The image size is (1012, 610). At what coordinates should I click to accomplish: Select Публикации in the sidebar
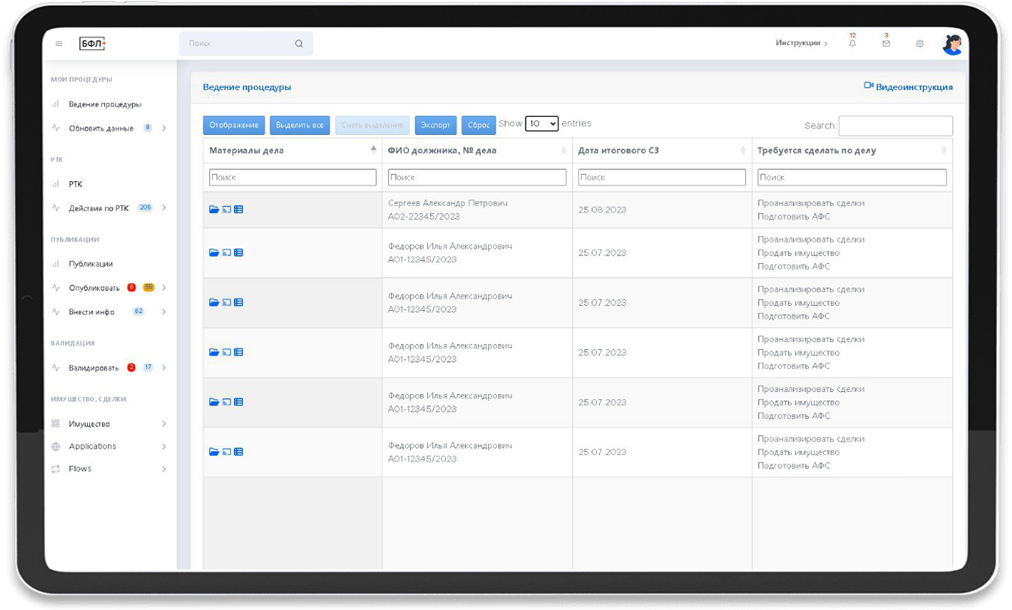pos(91,264)
